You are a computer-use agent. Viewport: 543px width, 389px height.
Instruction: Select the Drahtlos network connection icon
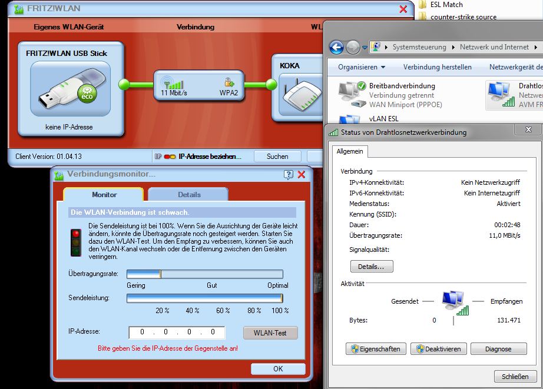(501, 94)
